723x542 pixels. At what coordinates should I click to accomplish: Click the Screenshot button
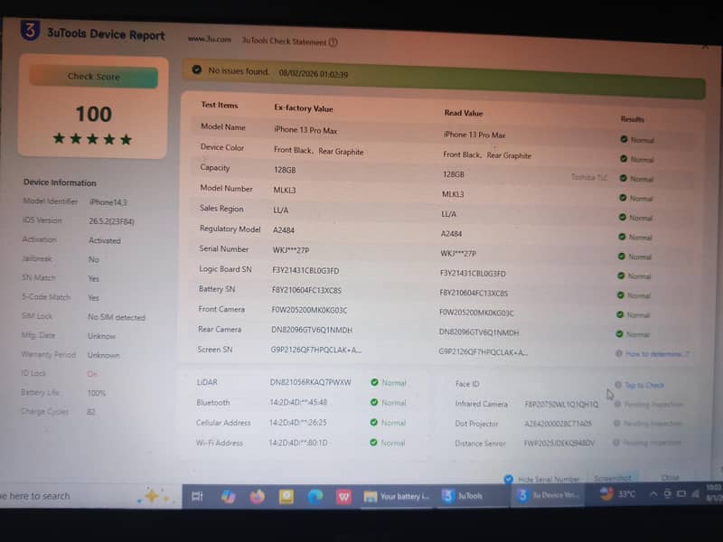(613, 479)
